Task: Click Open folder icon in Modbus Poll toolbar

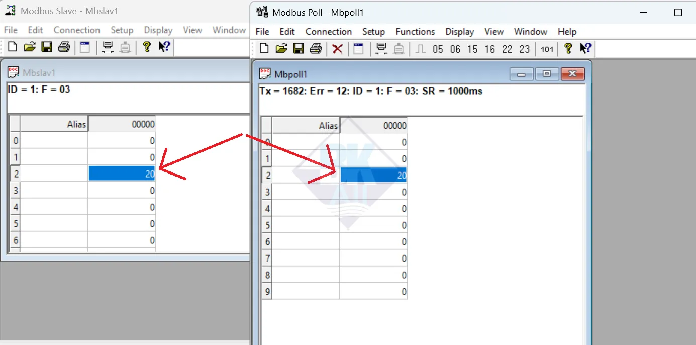Action: coord(281,48)
